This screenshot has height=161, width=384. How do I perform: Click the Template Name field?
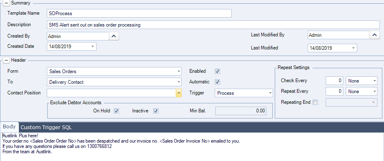(139, 13)
